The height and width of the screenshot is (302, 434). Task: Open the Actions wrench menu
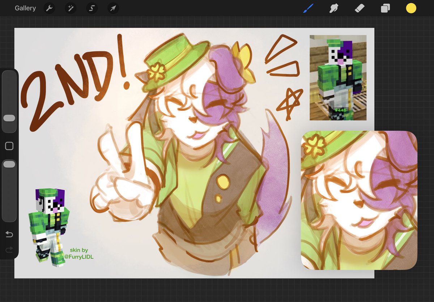tap(49, 8)
